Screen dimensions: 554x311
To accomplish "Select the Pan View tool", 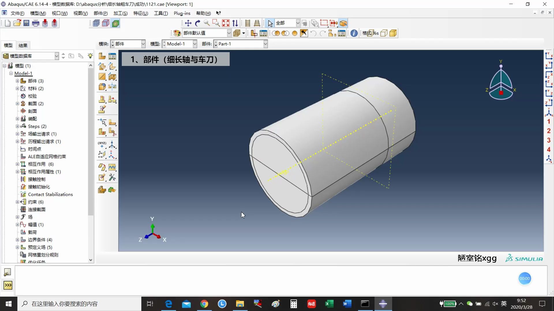I will 188,23.
